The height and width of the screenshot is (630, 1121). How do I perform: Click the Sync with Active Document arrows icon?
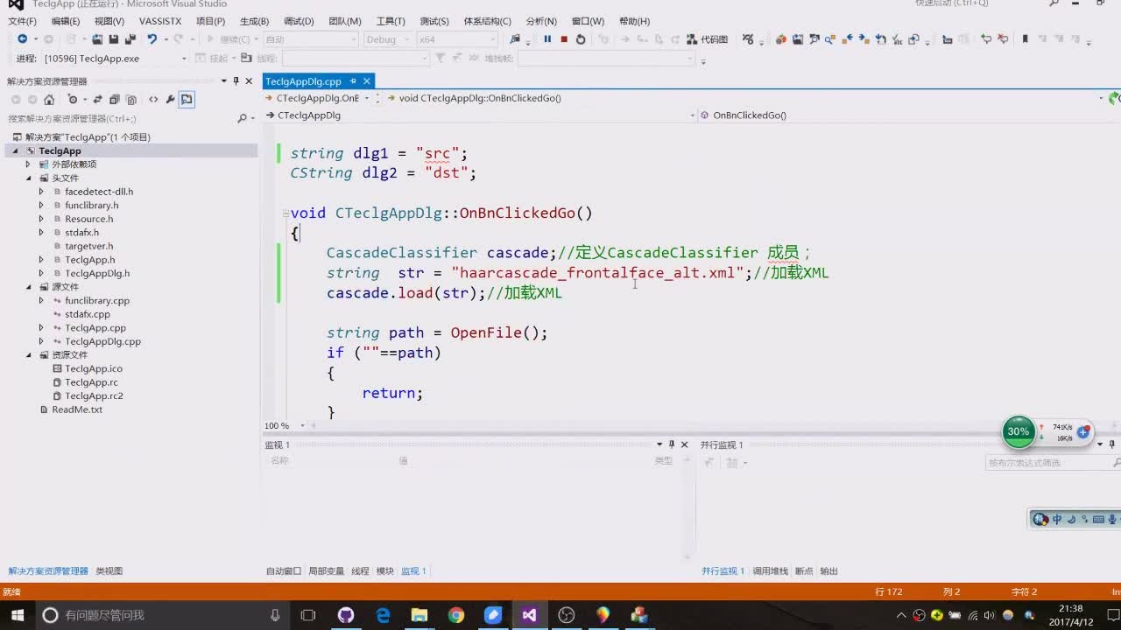click(x=98, y=100)
